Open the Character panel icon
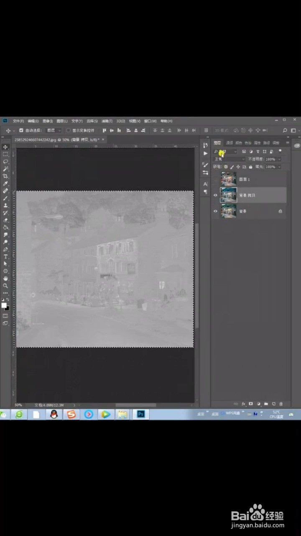Viewport: 301px width, 536px height. coord(205,184)
